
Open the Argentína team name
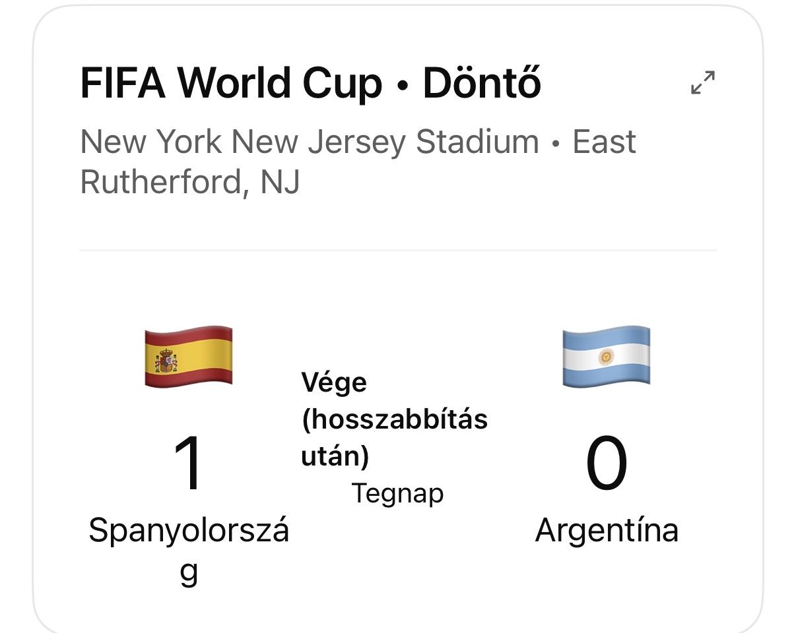[x=607, y=530]
